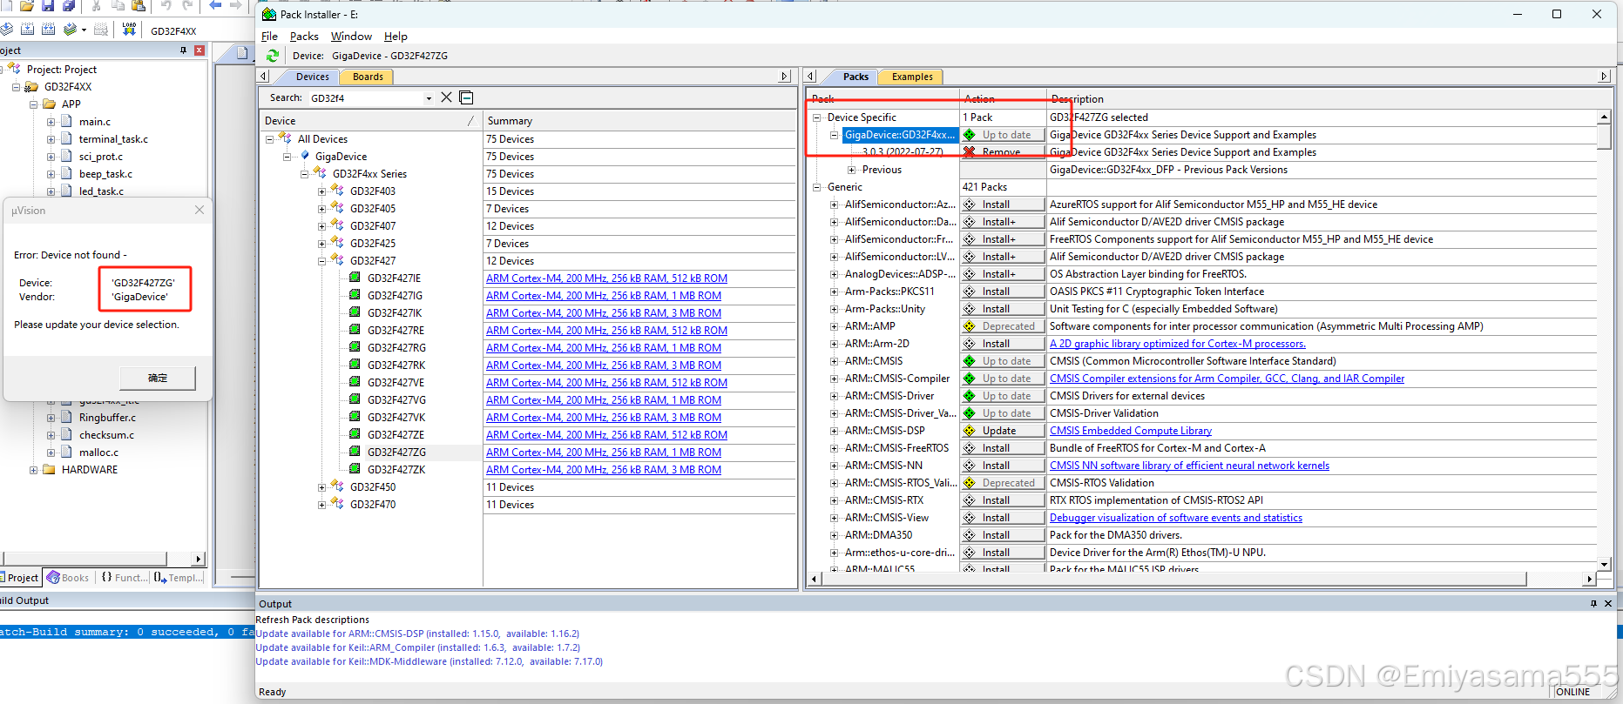Click the Project panel horizontal scrollbar
The height and width of the screenshot is (704, 1623).
(103, 559)
